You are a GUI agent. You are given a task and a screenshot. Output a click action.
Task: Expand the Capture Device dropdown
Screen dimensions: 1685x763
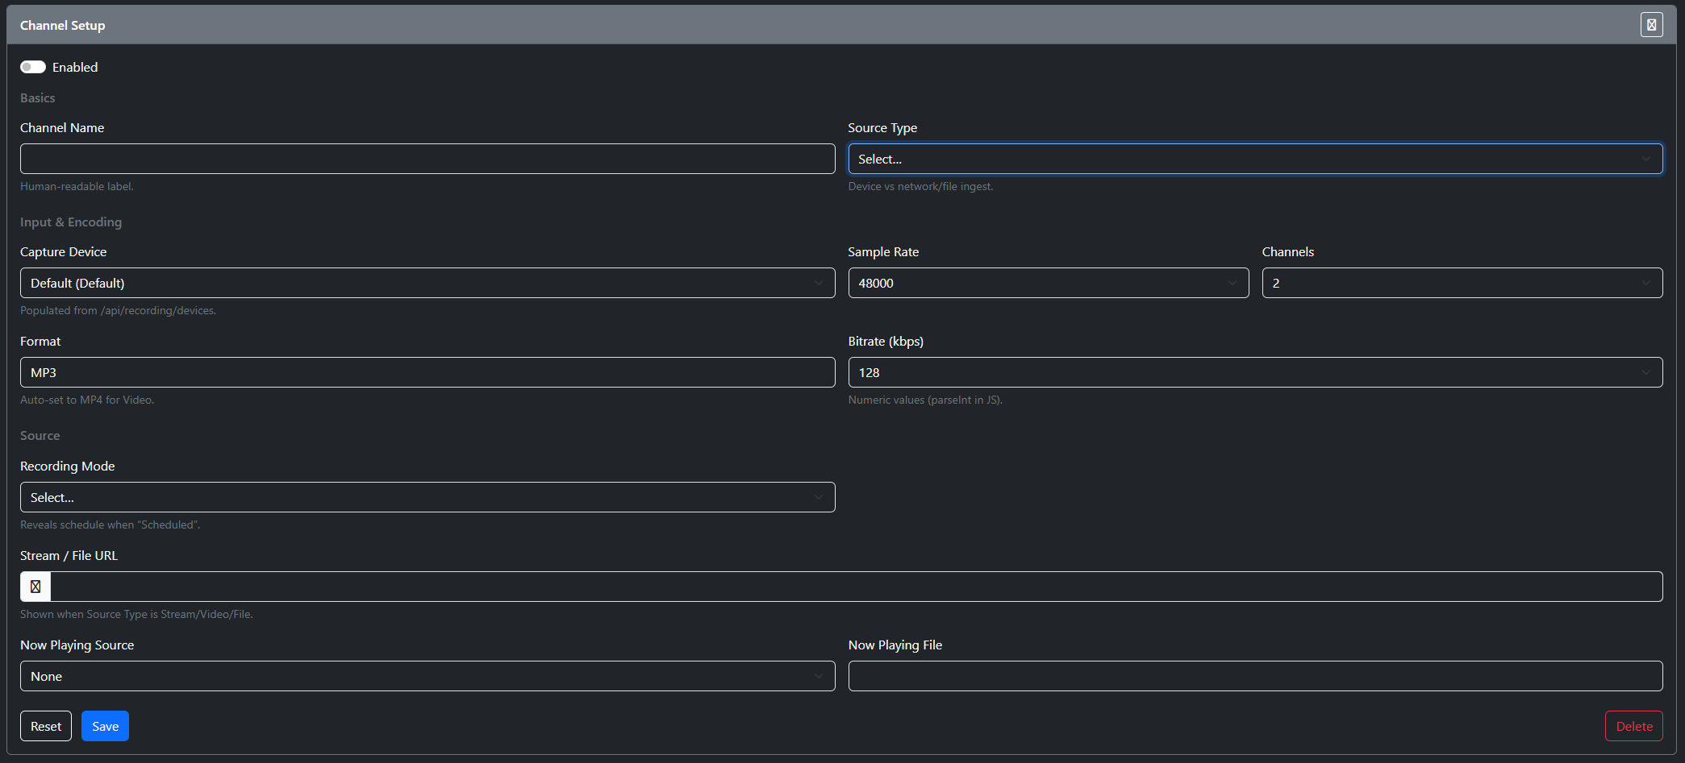tap(427, 284)
